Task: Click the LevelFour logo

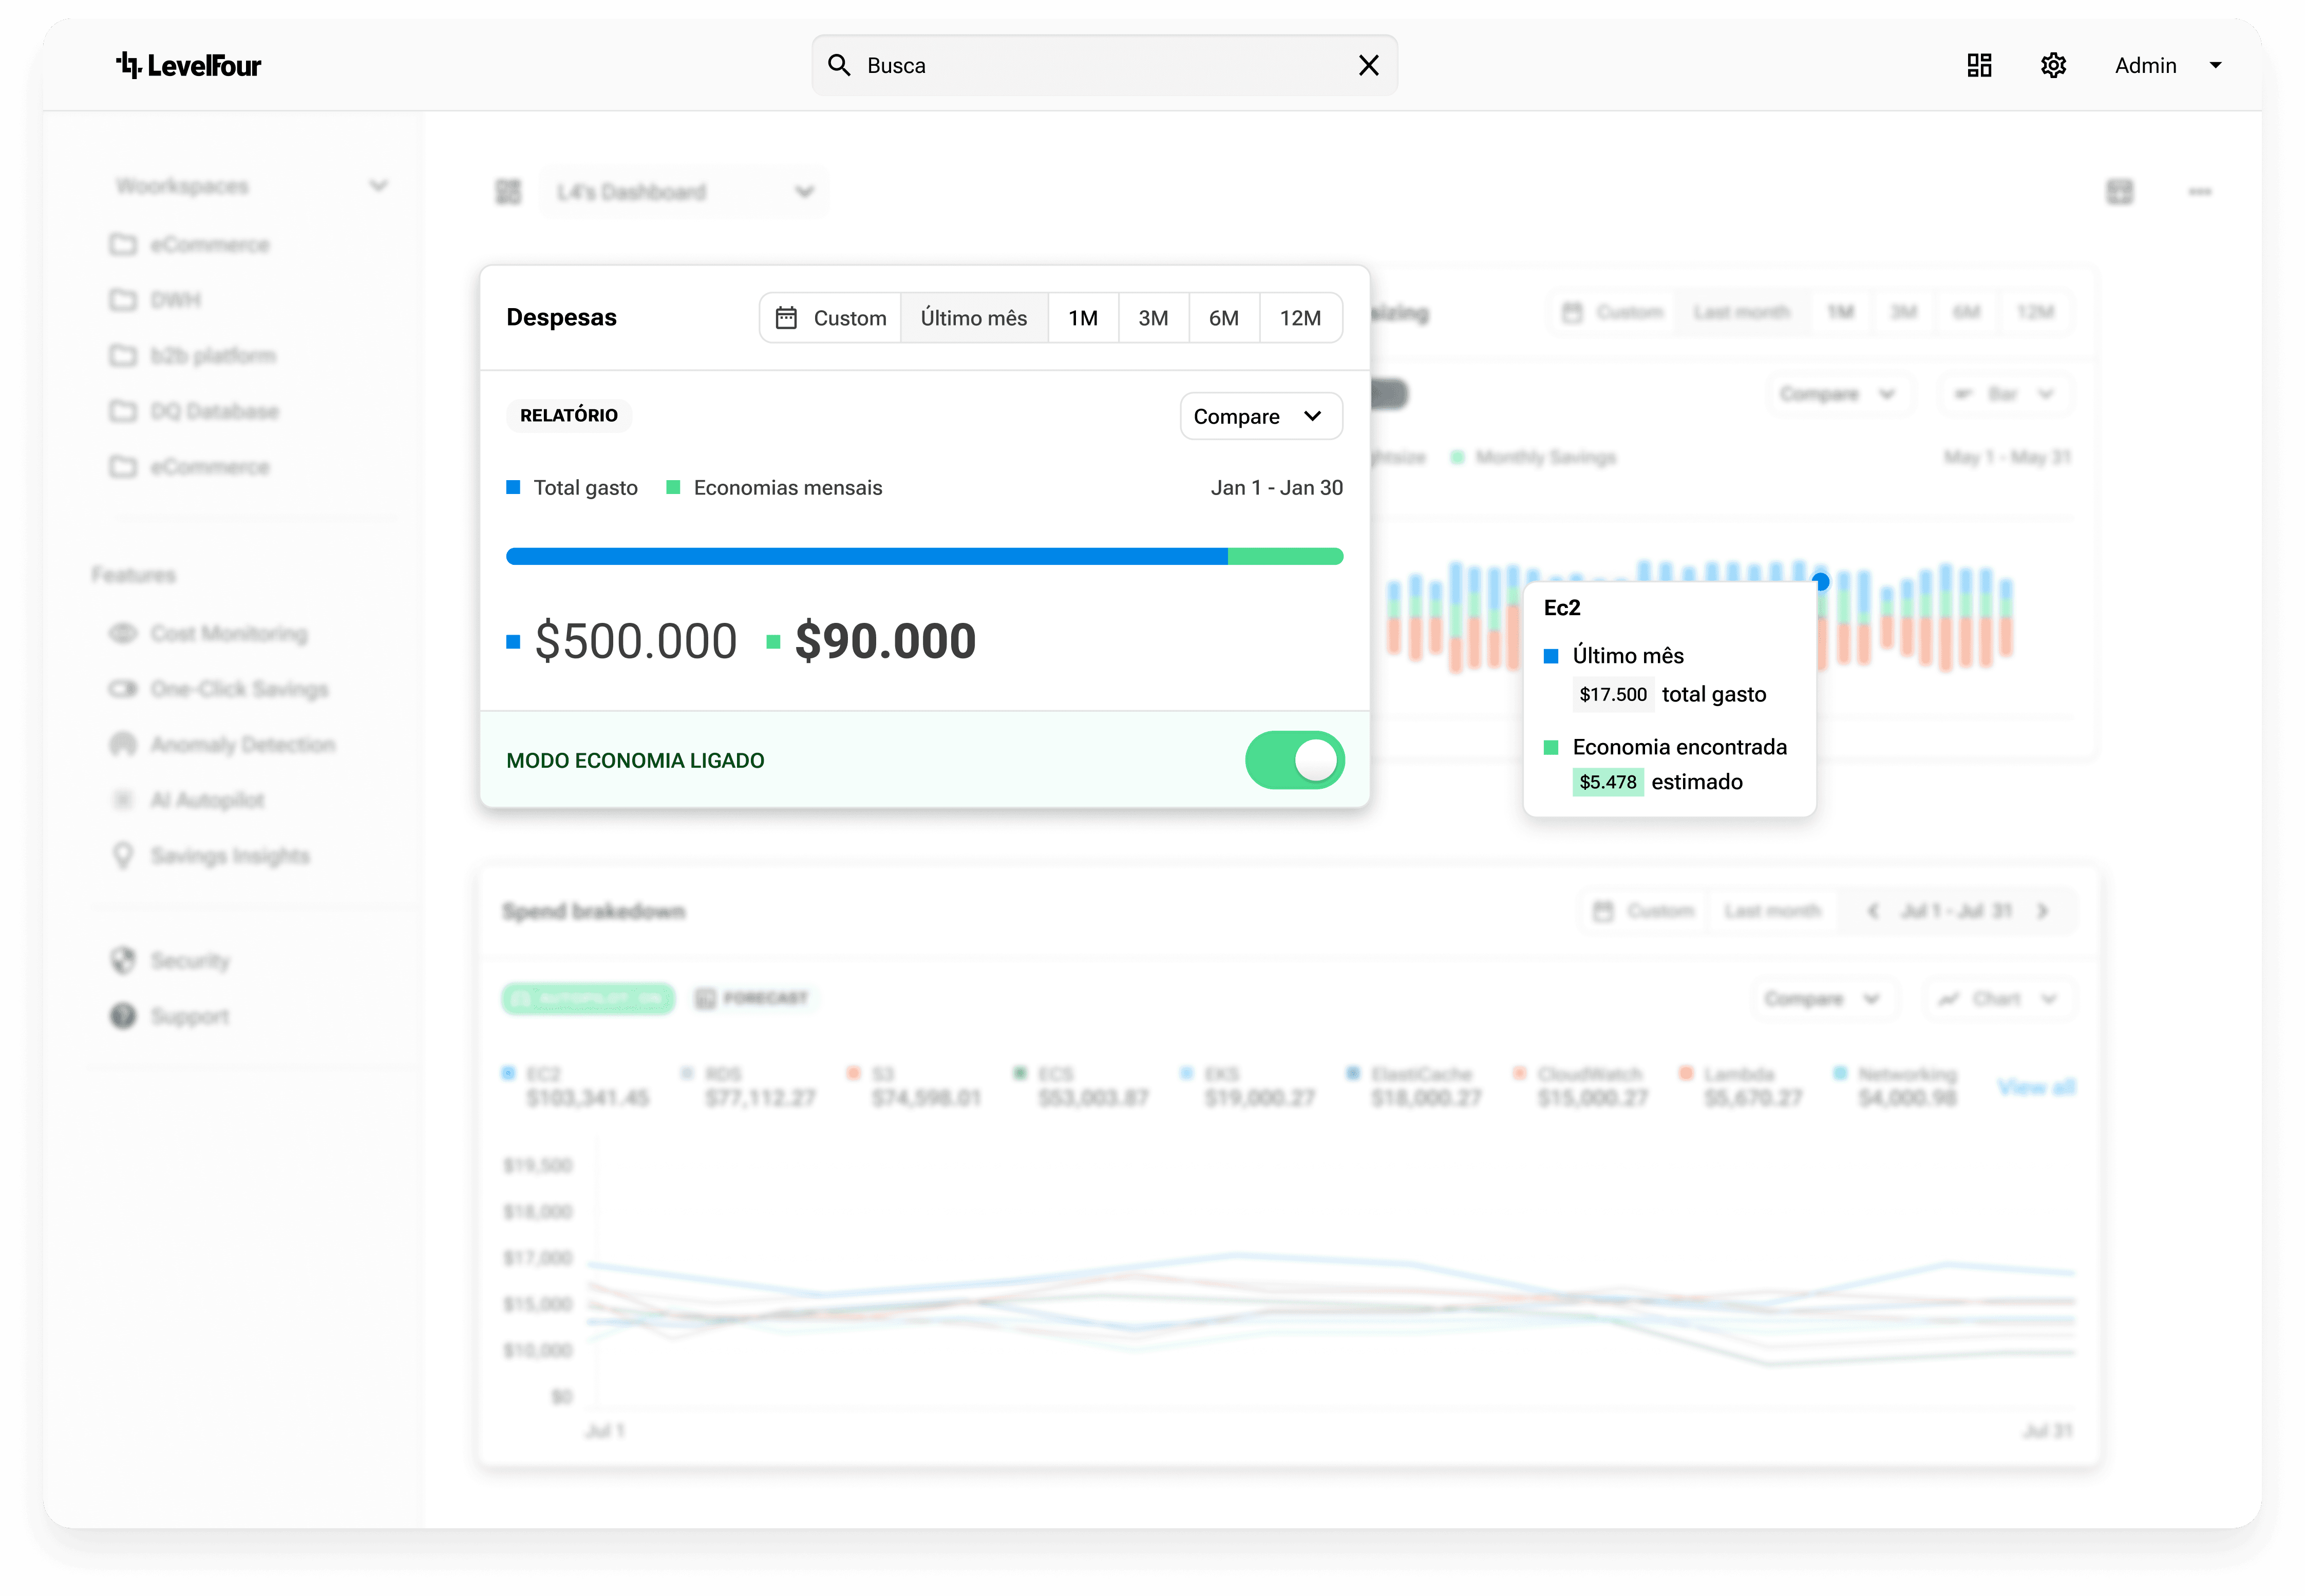Action: (188, 66)
